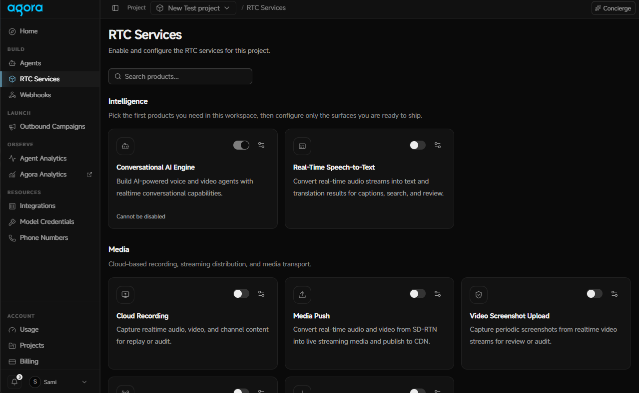Click the Usage gauge icon
Screen dimensions: 639x393
(x=12, y=330)
